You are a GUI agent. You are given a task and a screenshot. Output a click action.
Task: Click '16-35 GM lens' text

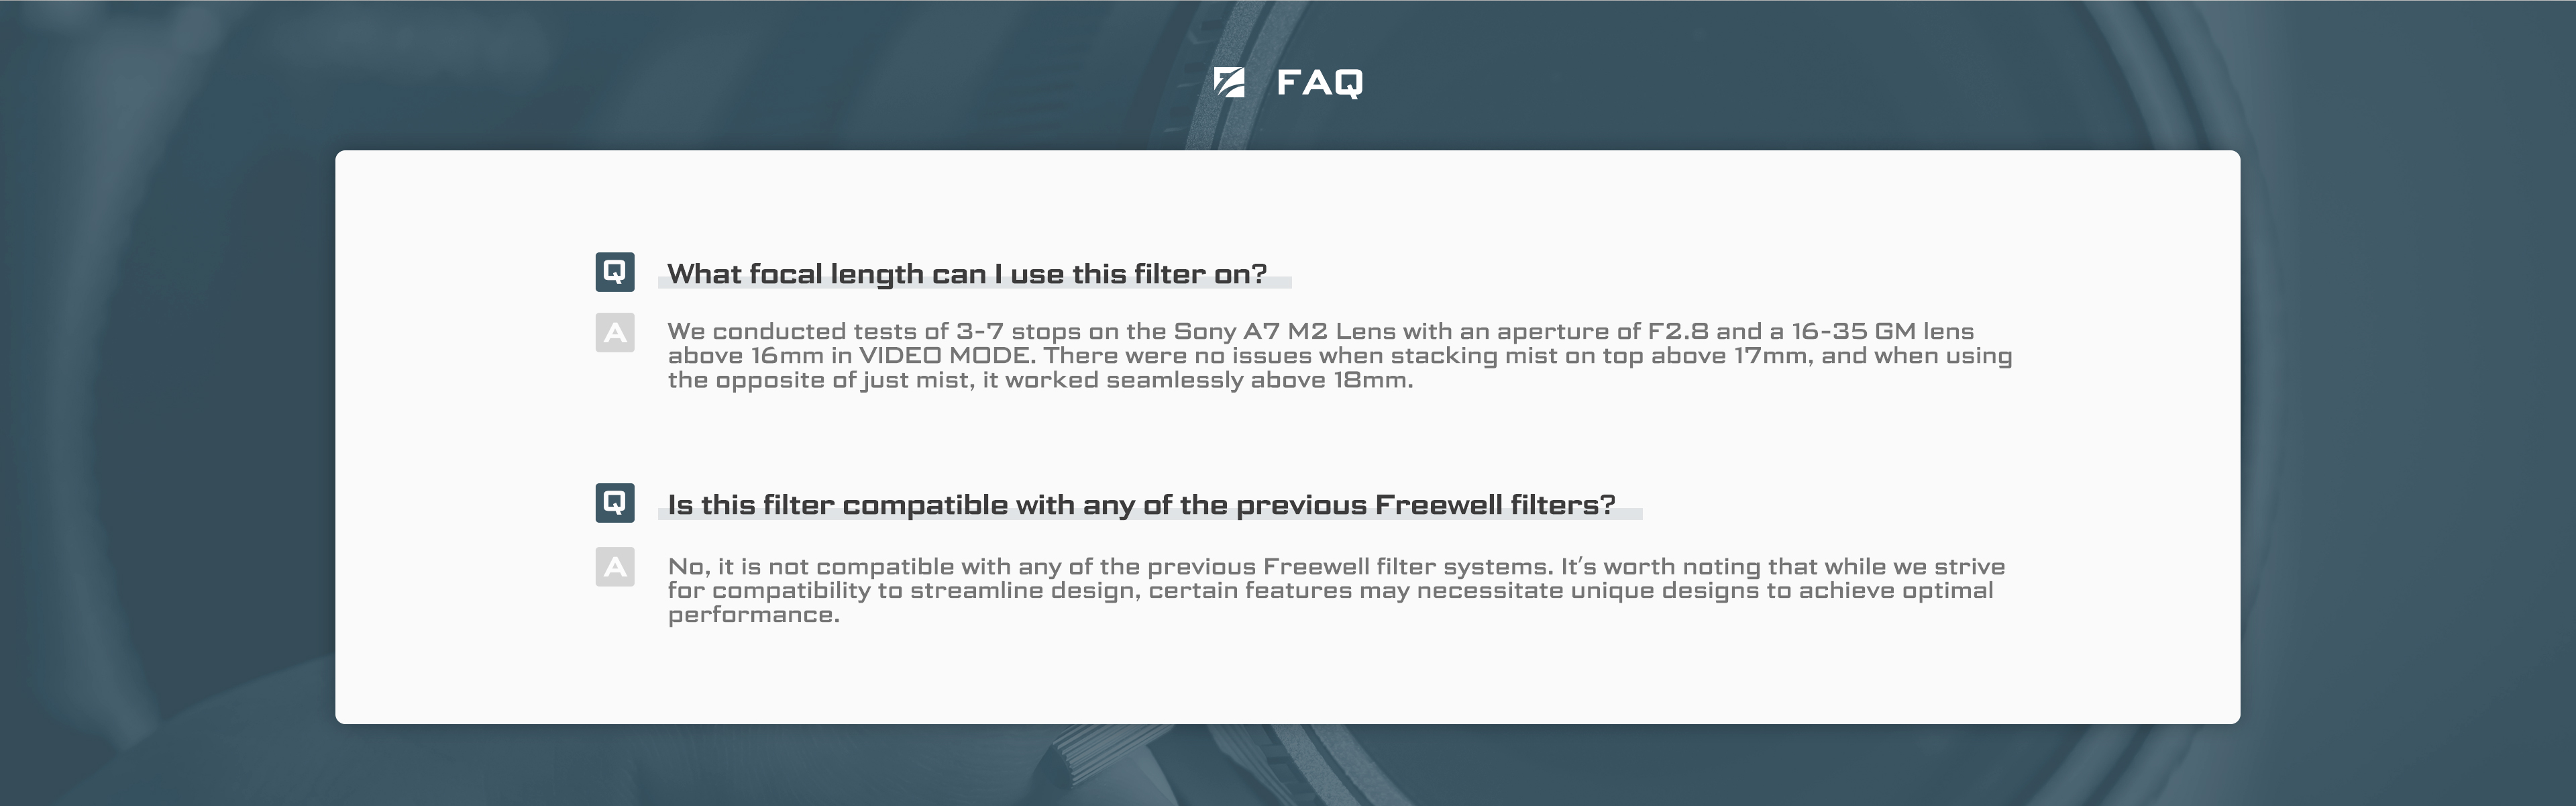pyautogui.click(x=1882, y=331)
